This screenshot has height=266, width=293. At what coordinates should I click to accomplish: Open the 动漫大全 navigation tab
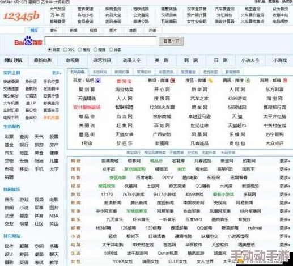131,61
